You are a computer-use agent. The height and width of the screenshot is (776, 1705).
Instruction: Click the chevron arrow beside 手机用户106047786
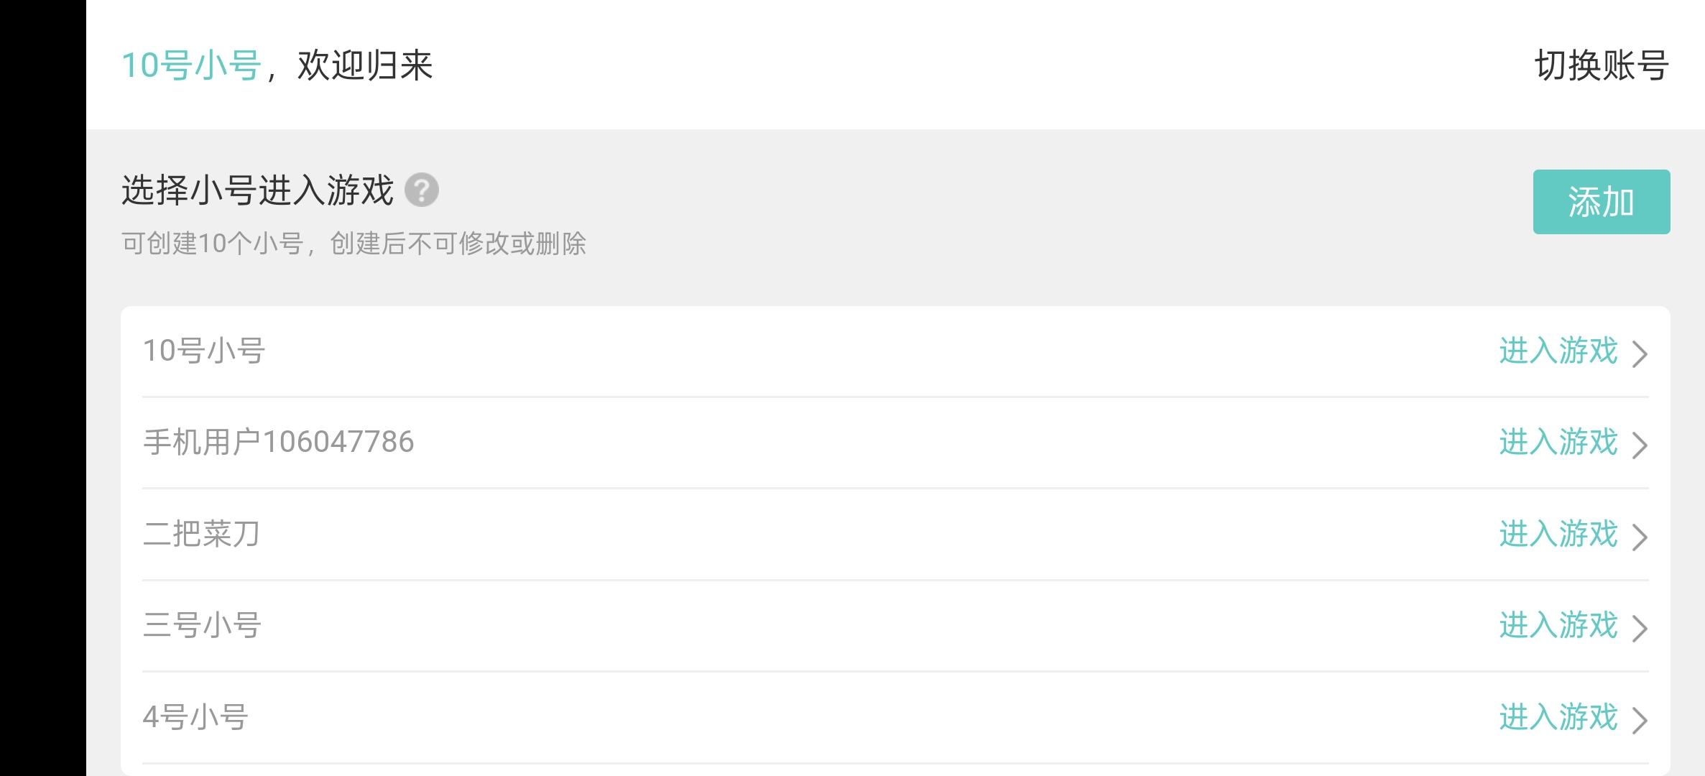pos(1640,445)
